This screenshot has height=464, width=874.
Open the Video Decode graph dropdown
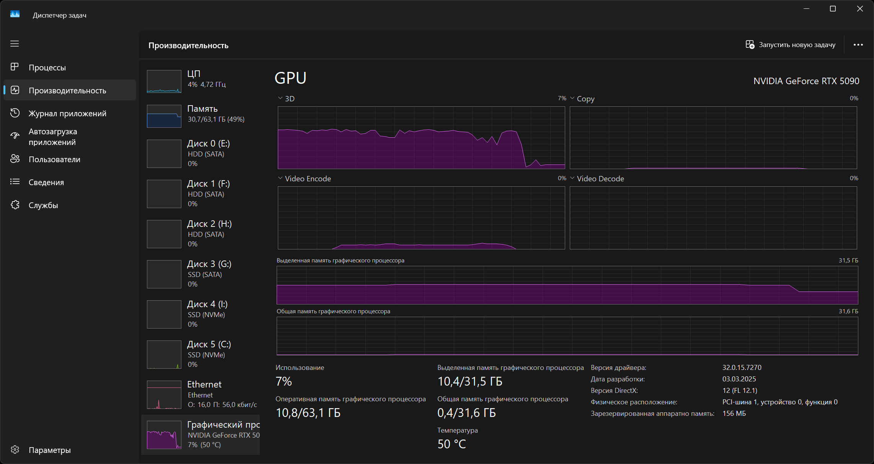point(572,178)
